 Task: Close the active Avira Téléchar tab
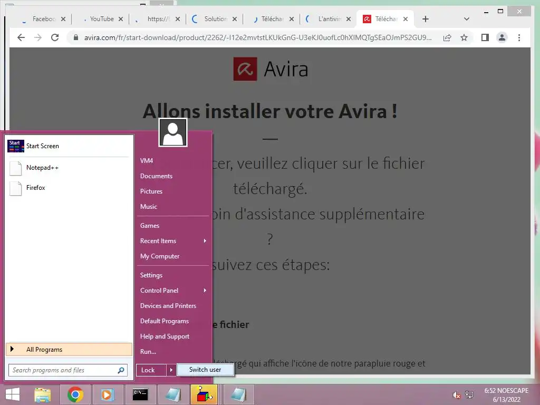pos(406,19)
